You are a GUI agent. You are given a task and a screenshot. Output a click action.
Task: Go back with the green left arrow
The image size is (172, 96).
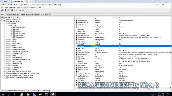[20, 10]
